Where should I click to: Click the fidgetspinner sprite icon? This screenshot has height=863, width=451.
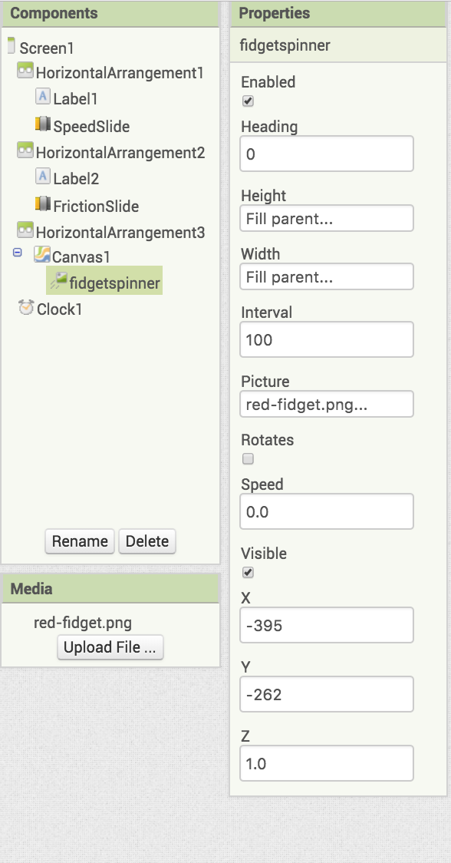pyautogui.click(x=58, y=281)
